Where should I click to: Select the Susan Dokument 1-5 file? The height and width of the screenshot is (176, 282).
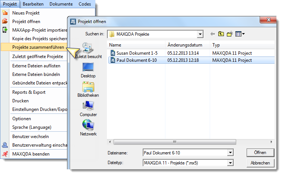tap(134, 53)
